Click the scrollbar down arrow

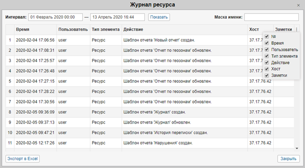point(297,148)
